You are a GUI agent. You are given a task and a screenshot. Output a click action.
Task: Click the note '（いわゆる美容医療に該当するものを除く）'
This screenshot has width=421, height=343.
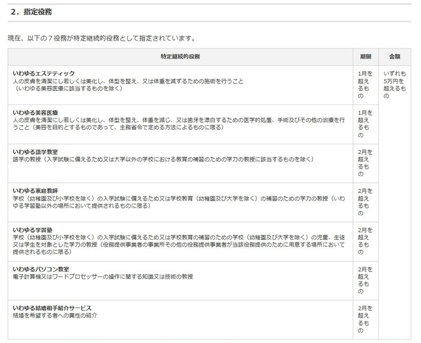click(x=69, y=88)
